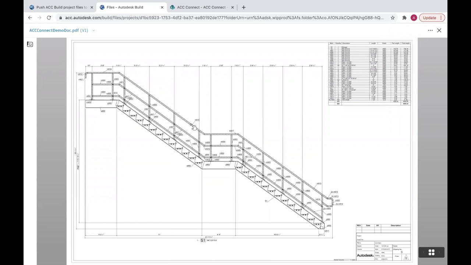The width and height of the screenshot is (471, 265).
Task: Bookmark the page with the star icon
Action: (x=393, y=17)
